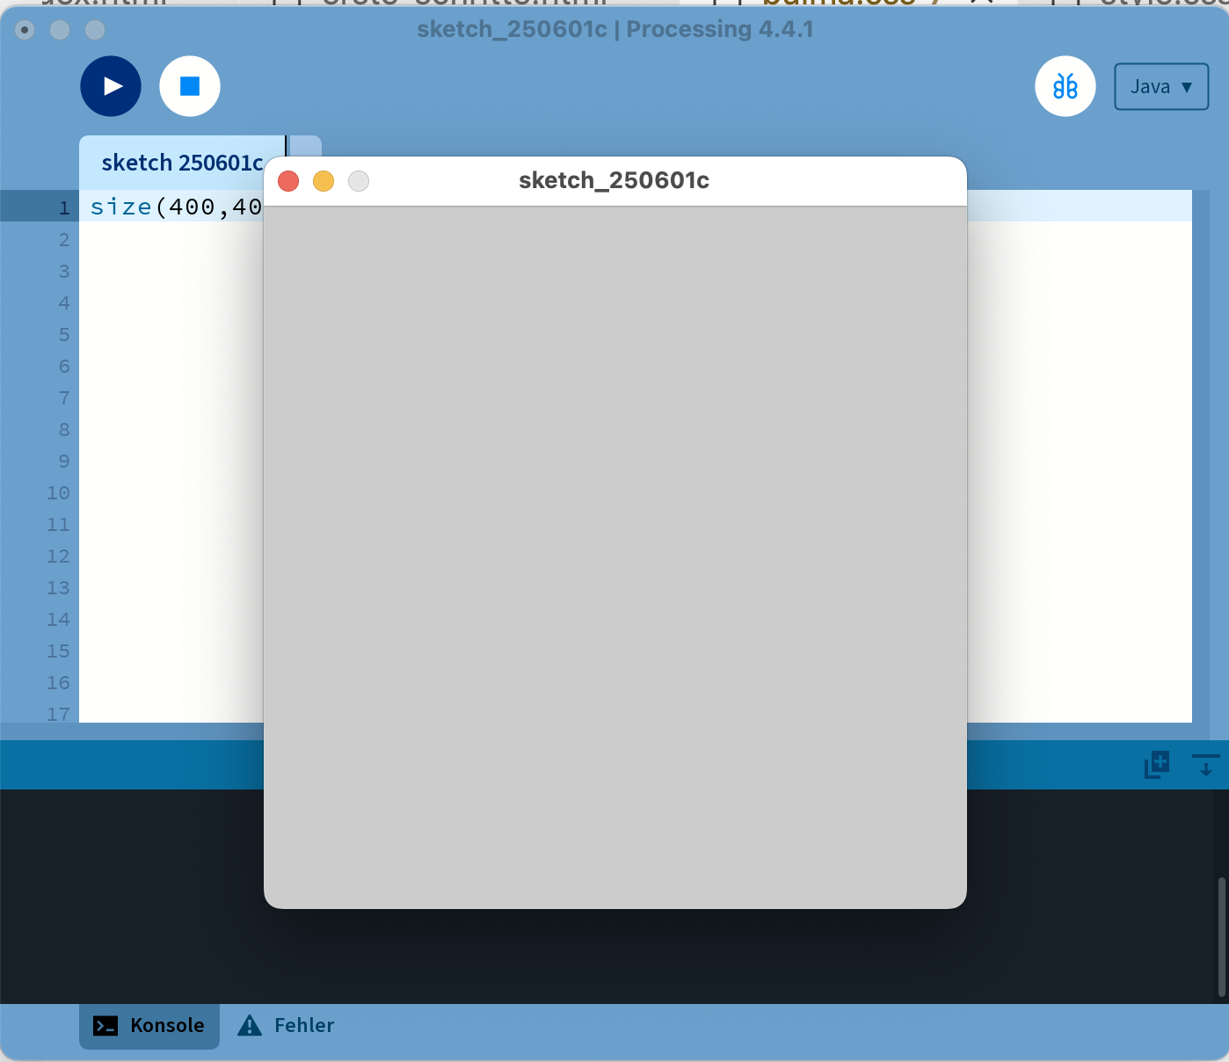This screenshot has height=1062, width=1229.
Task: Click line number 1 in the gutter
Action: pos(63,208)
